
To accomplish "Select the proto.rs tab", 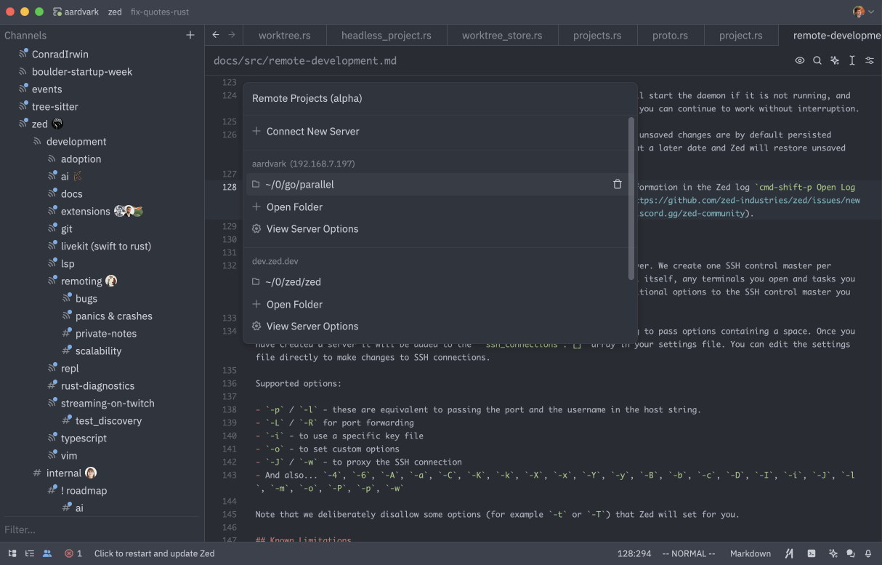I will [x=669, y=34].
